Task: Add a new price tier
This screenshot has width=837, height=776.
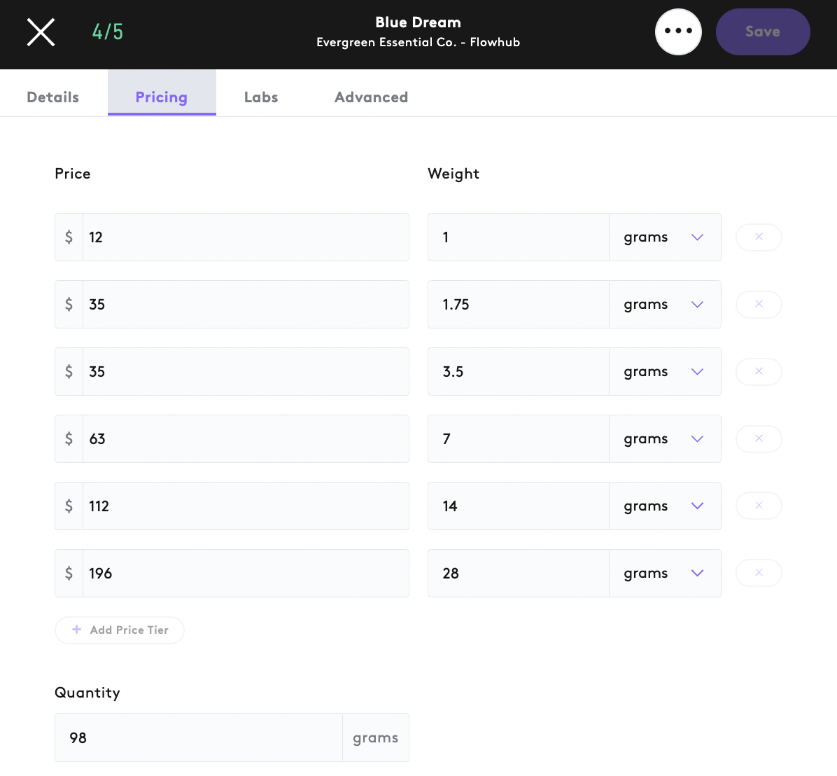Action: coord(120,630)
